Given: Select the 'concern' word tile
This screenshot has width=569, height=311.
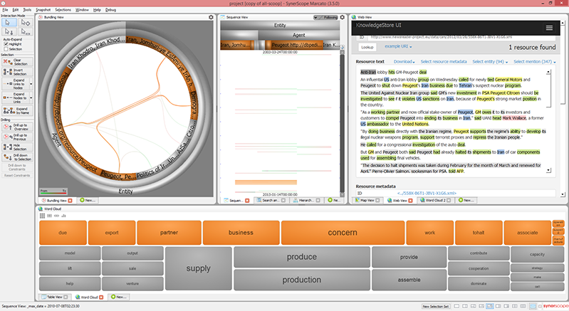Looking at the screenshot, I should [343, 233].
